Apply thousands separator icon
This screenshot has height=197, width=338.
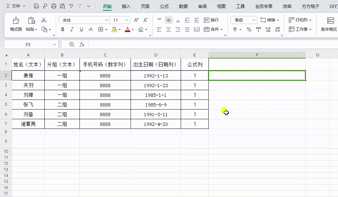tap(259, 29)
